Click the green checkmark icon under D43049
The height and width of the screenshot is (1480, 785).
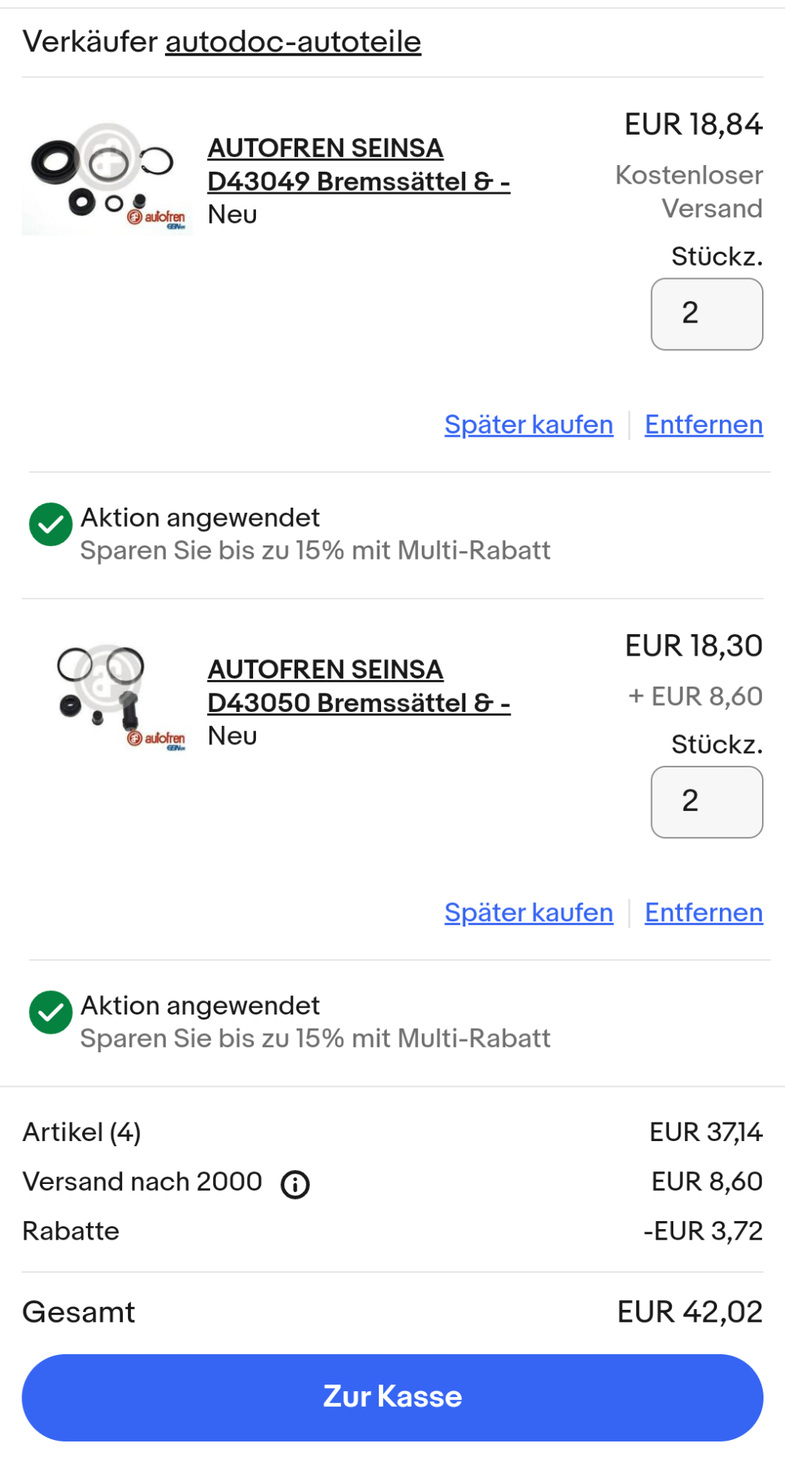pos(50,524)
